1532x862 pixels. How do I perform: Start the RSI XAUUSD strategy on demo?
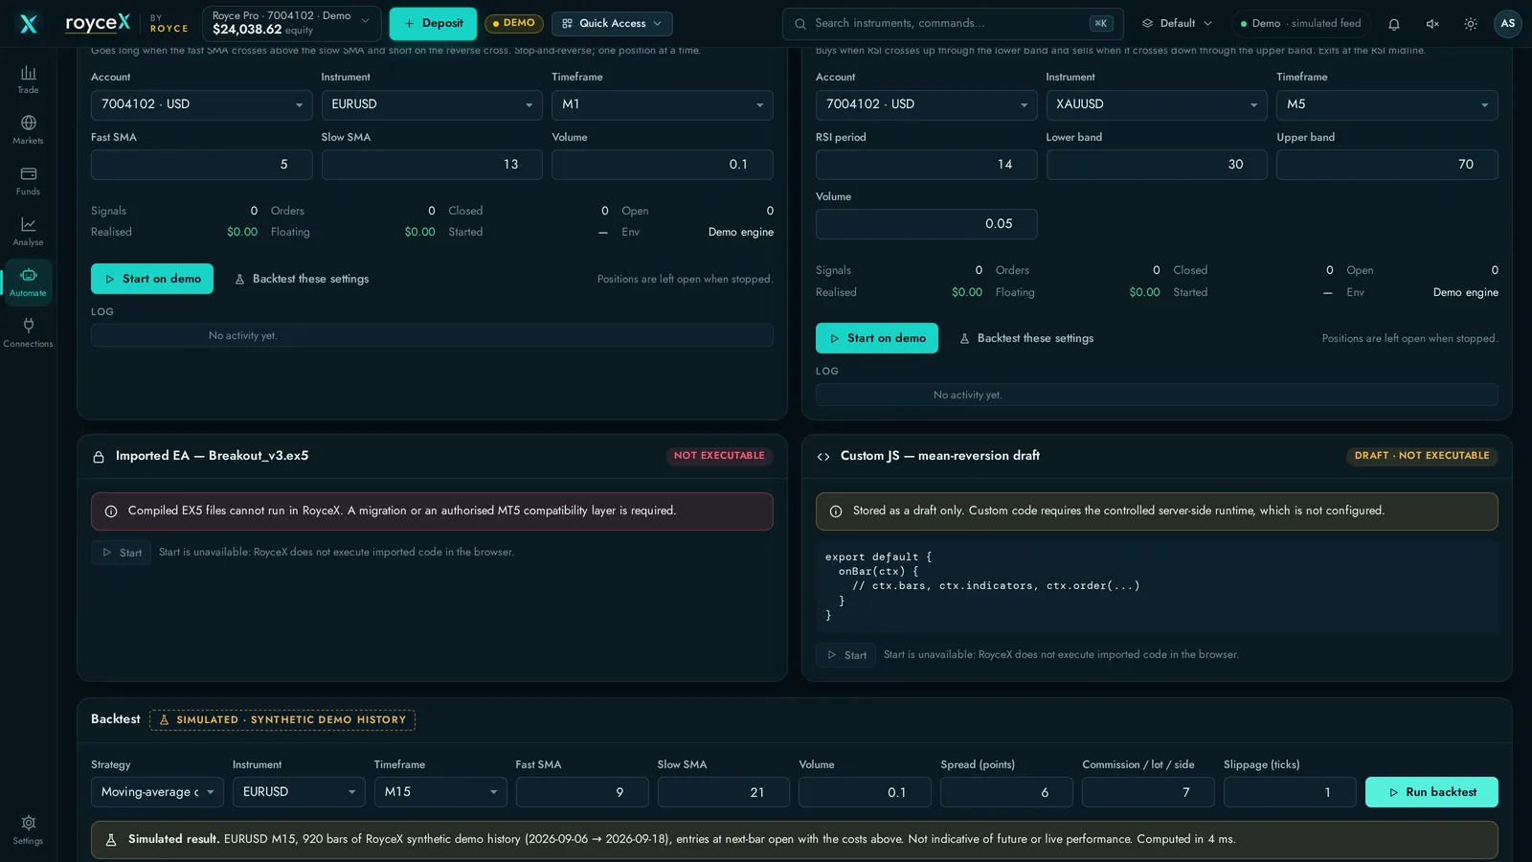tap(877, 338)
